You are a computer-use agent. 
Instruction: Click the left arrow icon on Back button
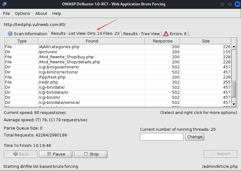15,154
